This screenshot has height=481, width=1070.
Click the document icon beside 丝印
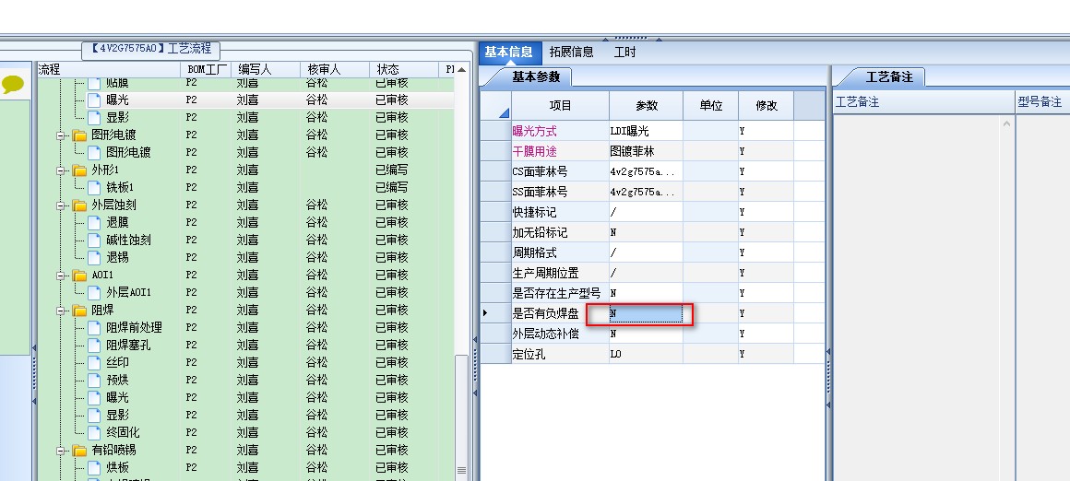pyautogui.click(x=94, y=362)
